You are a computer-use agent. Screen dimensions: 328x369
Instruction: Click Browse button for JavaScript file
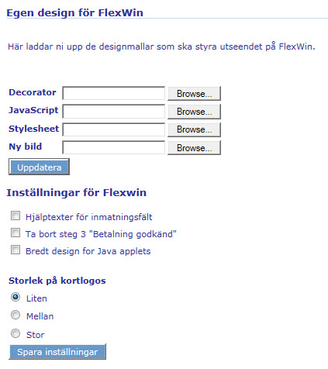(194, 112)
